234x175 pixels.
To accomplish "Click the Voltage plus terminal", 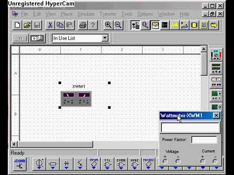I will (165, 161).
